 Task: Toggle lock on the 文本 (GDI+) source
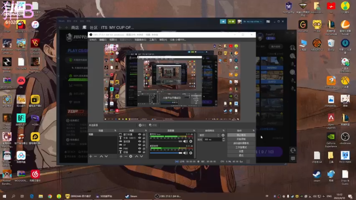point(144,138)
